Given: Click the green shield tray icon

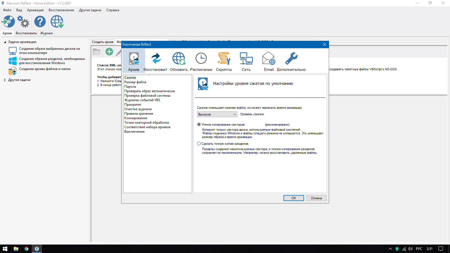Looking at the screenshot, I should pos(397,249).
